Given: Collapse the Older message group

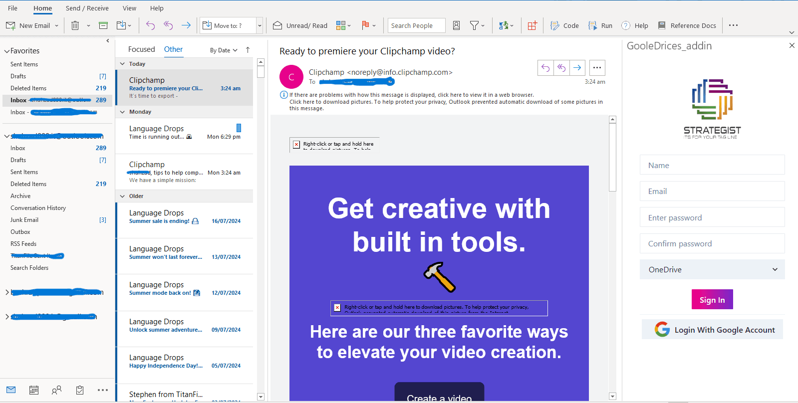Looking at the screenshot, I should tap(122, 196).
